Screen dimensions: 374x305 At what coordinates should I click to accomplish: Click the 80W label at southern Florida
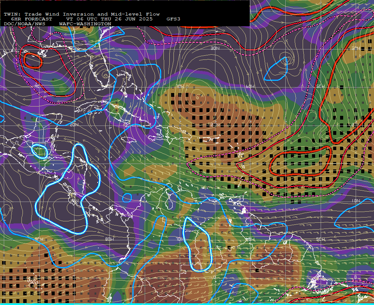[x=110, y=86]
